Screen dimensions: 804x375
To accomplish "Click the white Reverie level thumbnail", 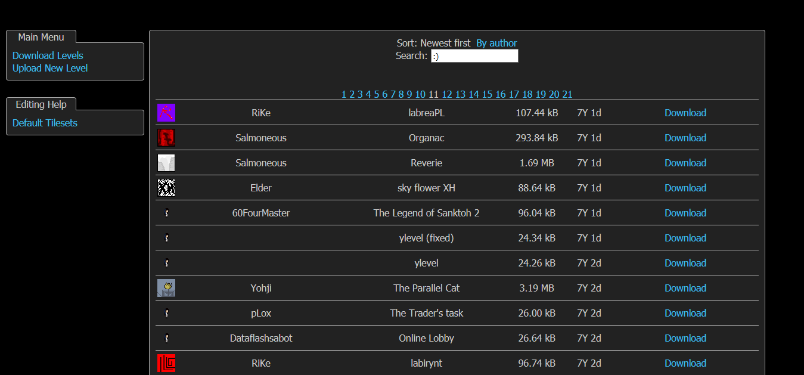I will pos(166,163).
